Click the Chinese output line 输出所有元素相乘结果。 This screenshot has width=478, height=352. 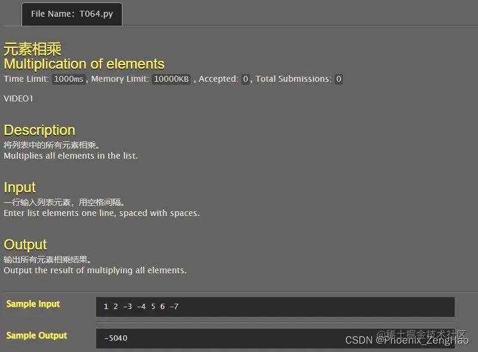47,260
